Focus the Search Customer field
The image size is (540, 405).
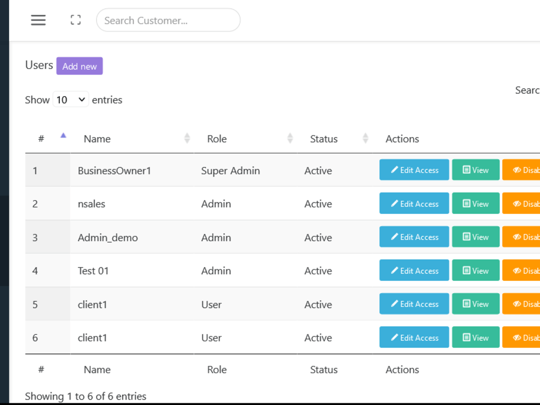(168, 21)
